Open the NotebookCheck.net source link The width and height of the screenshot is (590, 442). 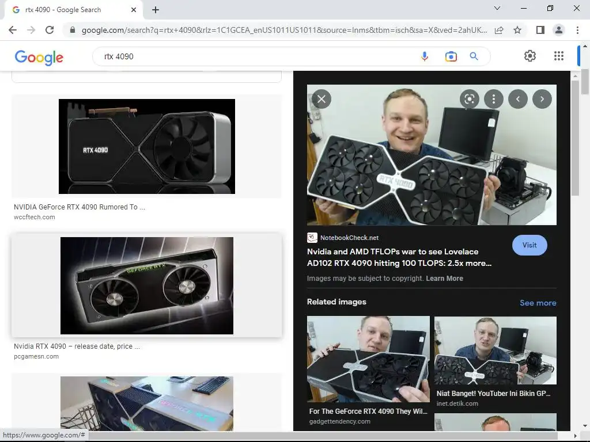tap(349, 238)
